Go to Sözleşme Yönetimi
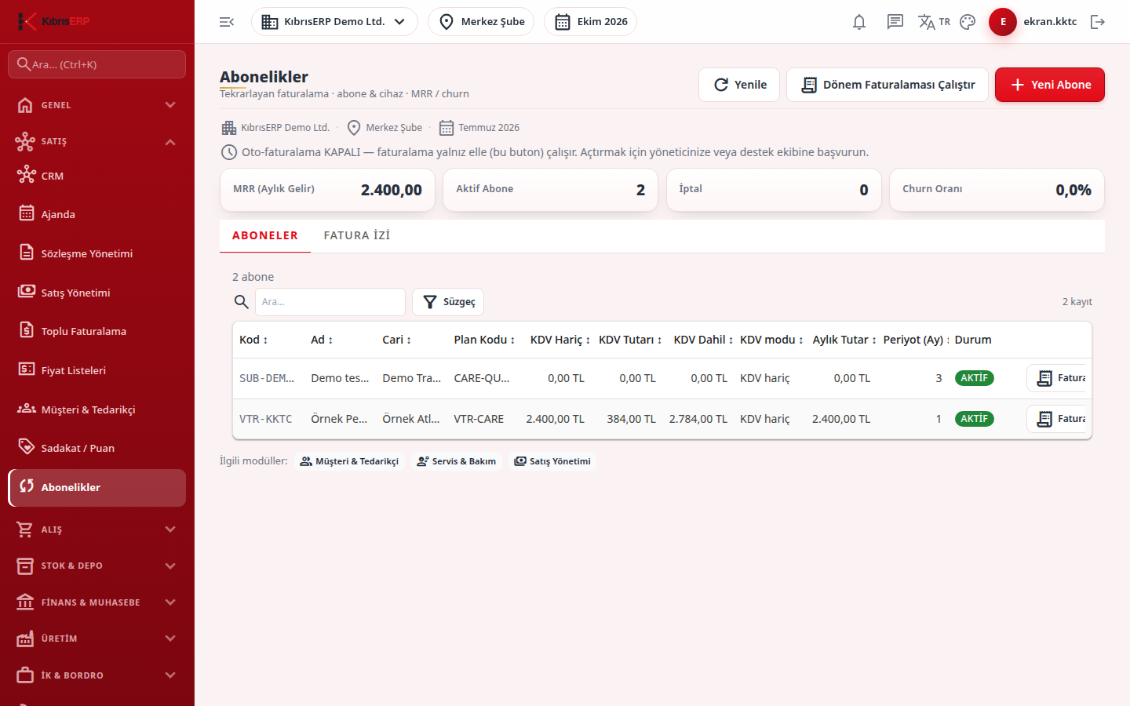This screenshot has width=1130, height=706. [97, 253]
